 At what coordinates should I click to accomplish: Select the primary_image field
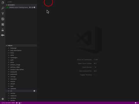15,65
